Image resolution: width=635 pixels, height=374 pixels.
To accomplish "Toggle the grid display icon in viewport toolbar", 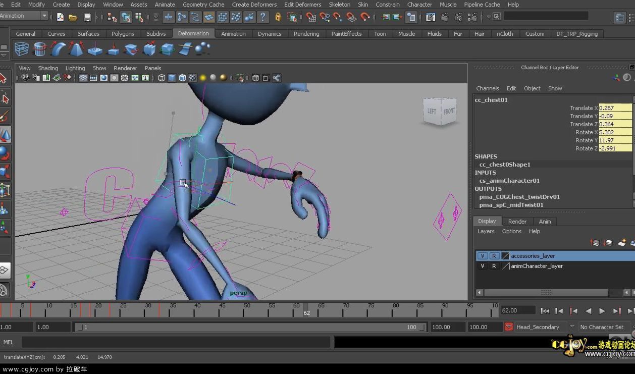I will (83, 78).
